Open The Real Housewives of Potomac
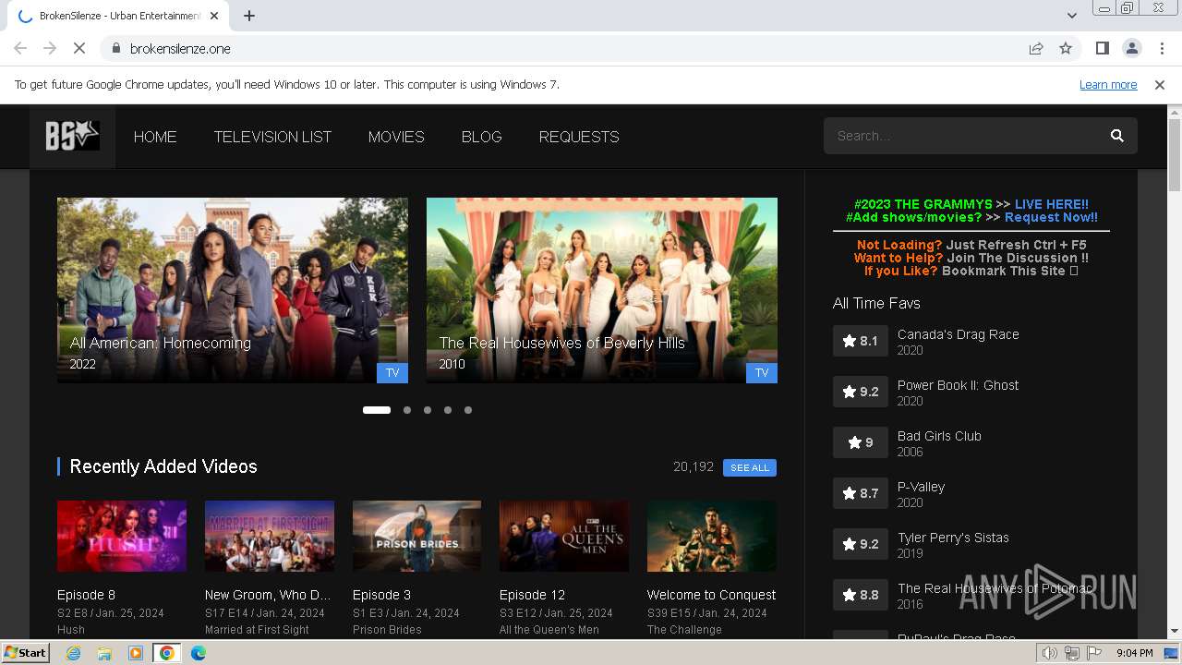Screen dimensions: 1182x665 pyautogui.click(x=995, y=588)
